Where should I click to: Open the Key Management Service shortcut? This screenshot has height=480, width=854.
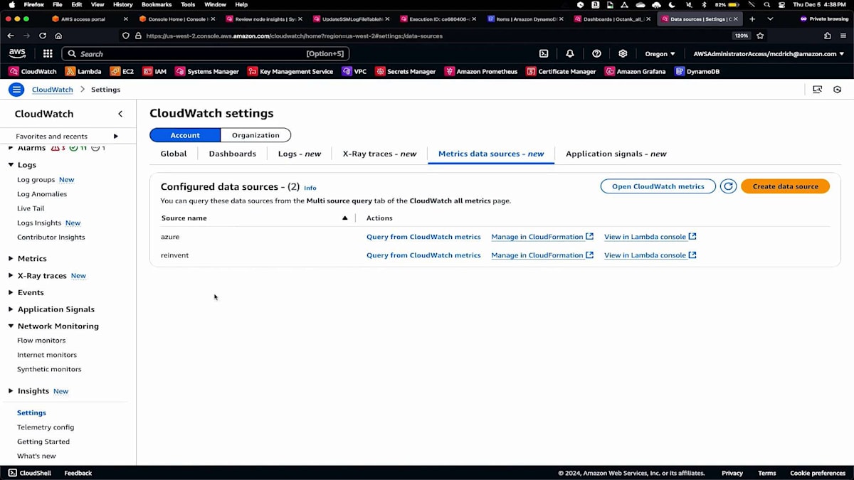point(290,71)
